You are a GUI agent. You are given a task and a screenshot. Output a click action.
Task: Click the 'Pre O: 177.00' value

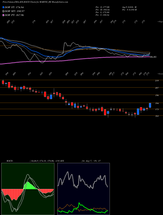[x=102, y=7]
